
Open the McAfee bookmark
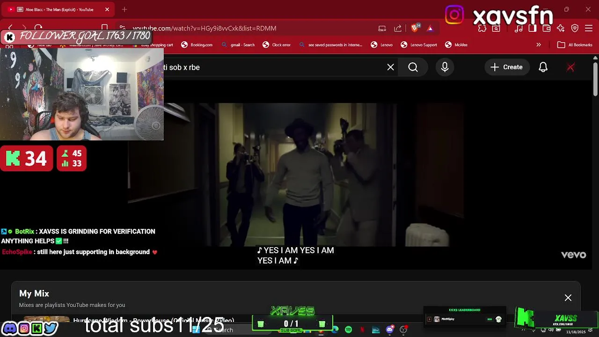click(x=456, y=45)
